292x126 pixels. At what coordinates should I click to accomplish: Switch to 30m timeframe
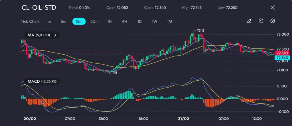[94, 21]
